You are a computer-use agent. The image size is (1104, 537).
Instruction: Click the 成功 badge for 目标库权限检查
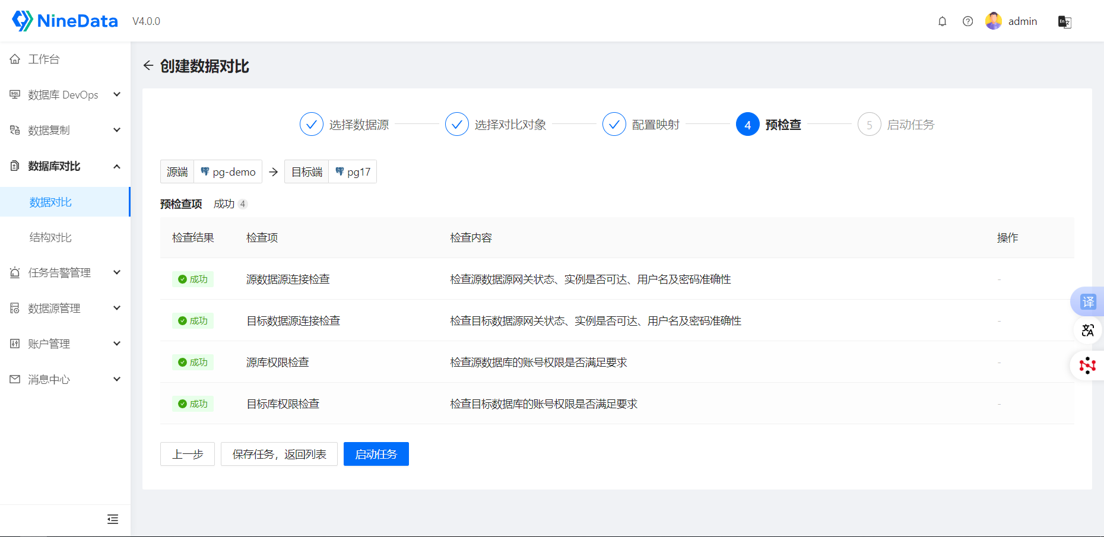(x=193, y=403)
